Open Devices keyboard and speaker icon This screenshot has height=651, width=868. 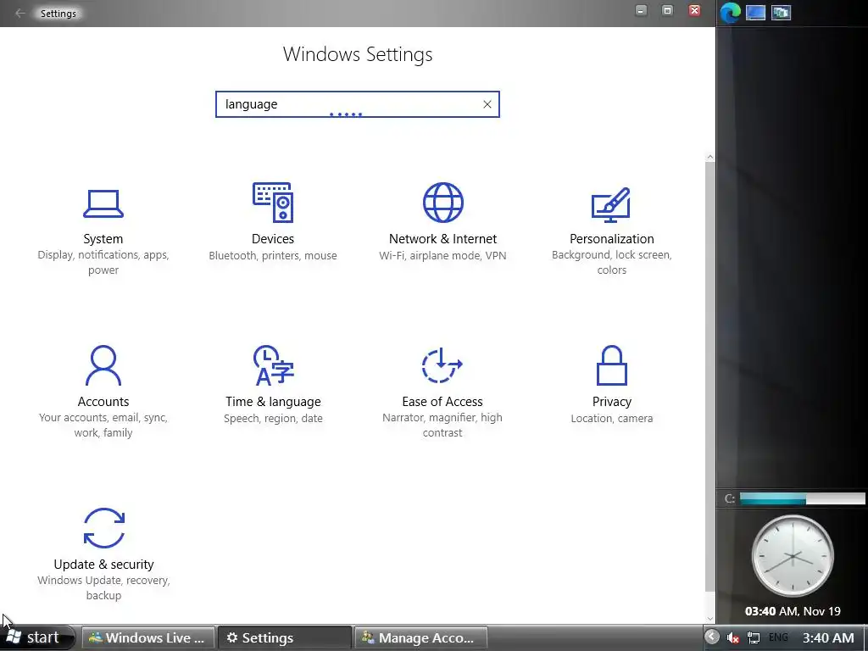pos(273,202)
